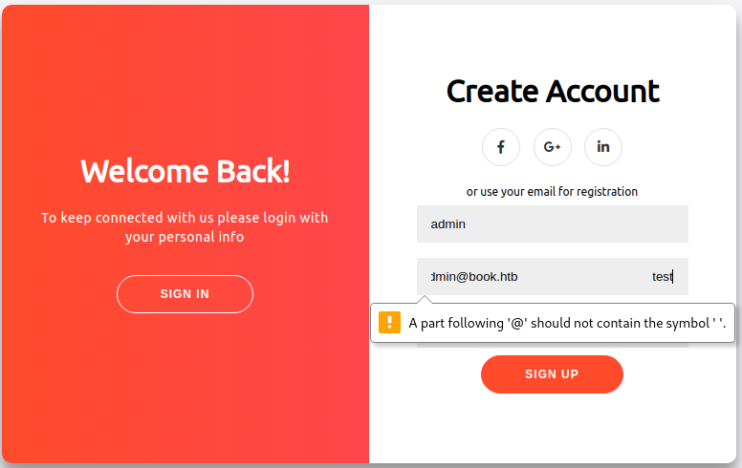Click the Facebook sign-up icon

[501, 147]
